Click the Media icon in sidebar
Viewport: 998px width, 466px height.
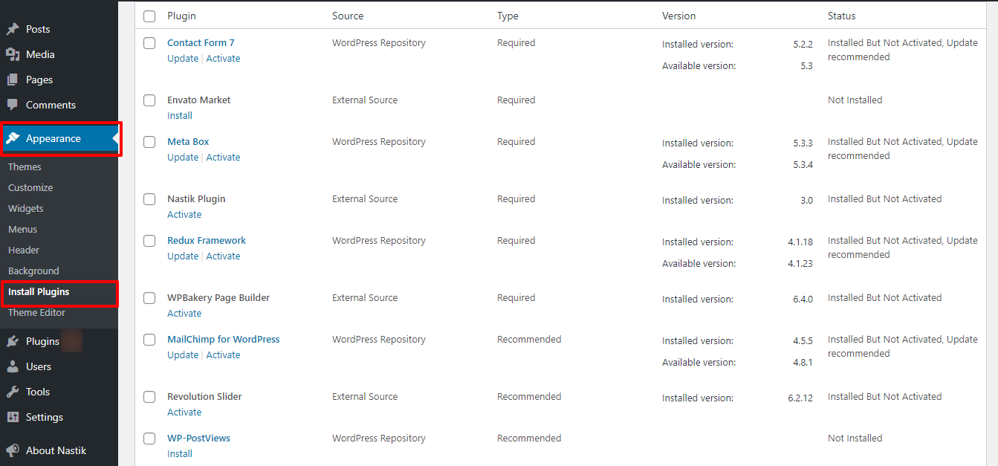click(13, 54)
